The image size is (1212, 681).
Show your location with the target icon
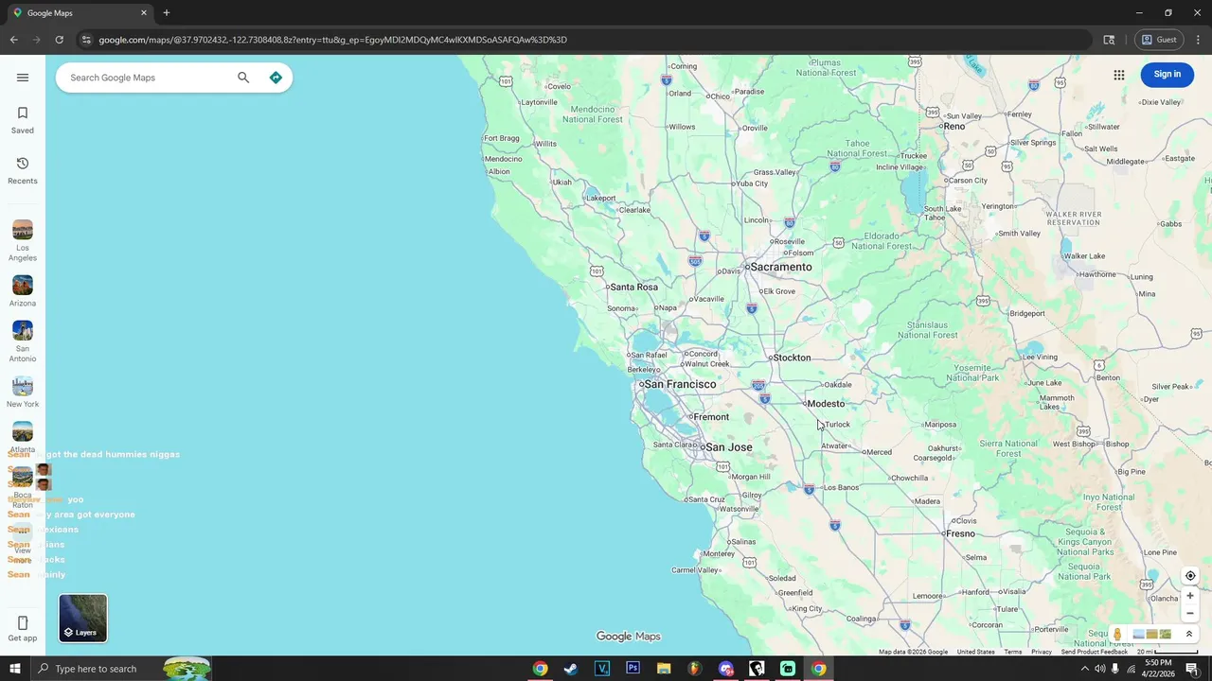1190,576
